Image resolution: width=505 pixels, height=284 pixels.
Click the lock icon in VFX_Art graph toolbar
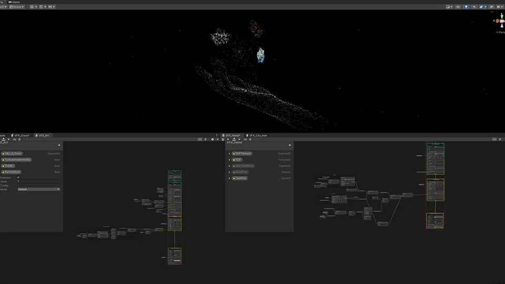click(19, 139)
